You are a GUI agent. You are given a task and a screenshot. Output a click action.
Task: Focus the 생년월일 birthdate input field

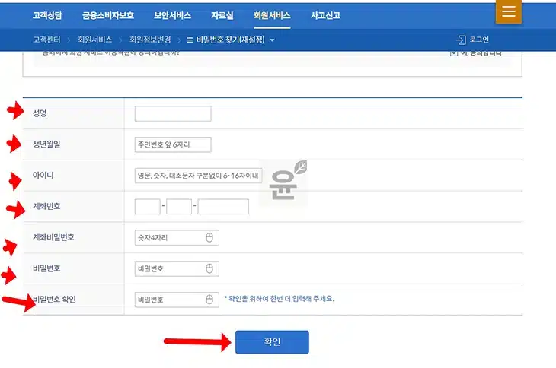[x=173, y=144]
